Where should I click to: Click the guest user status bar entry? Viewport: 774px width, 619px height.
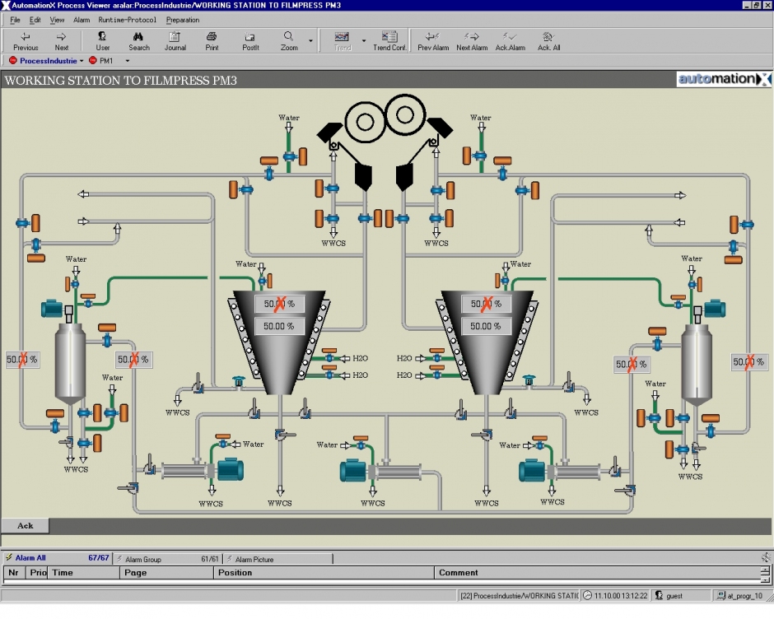point(680,596)
